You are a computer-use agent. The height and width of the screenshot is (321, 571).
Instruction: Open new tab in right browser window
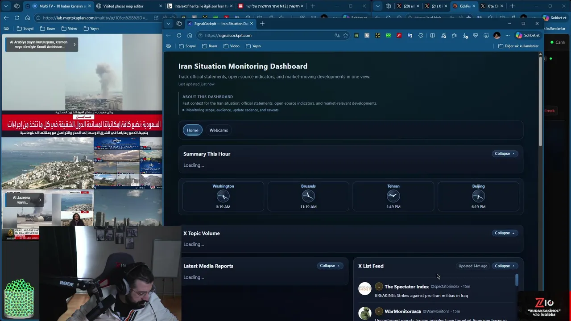tap(512, 6)
